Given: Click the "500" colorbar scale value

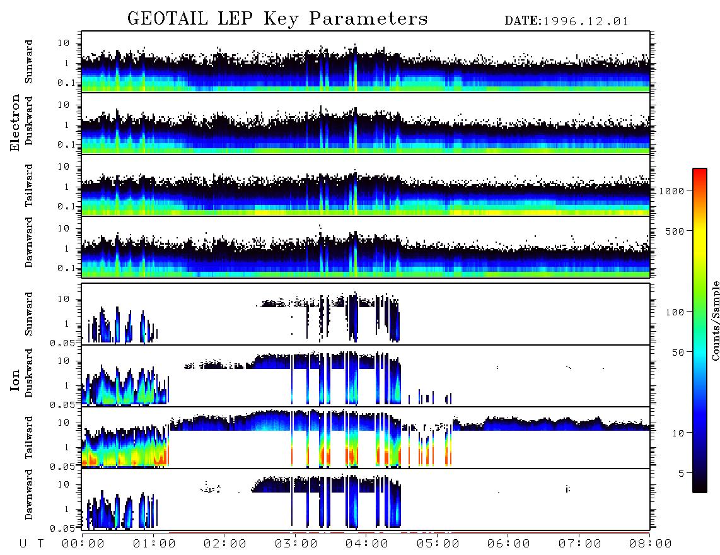Looking at the screenshot, I should click(675, 231).
